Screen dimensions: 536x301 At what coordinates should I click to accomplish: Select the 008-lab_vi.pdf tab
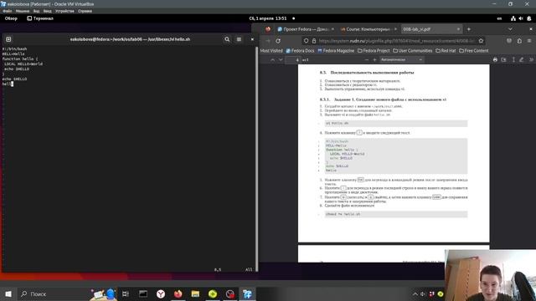(431, 29)
